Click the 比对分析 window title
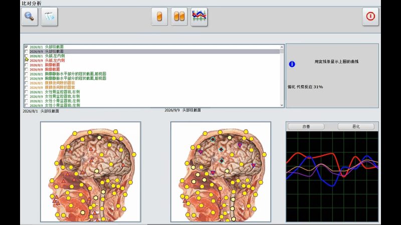The image size is (401, 225). click(32, 3)
